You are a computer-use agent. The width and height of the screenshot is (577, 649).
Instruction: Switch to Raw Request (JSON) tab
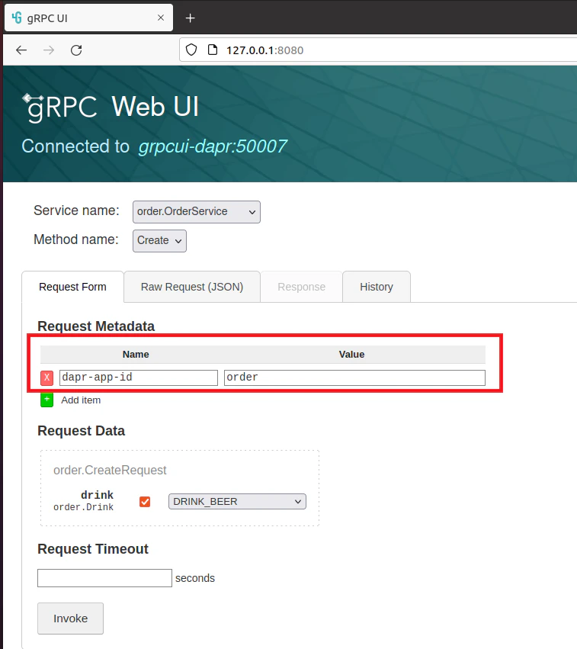pyautogui.click(x=192, y=287)
